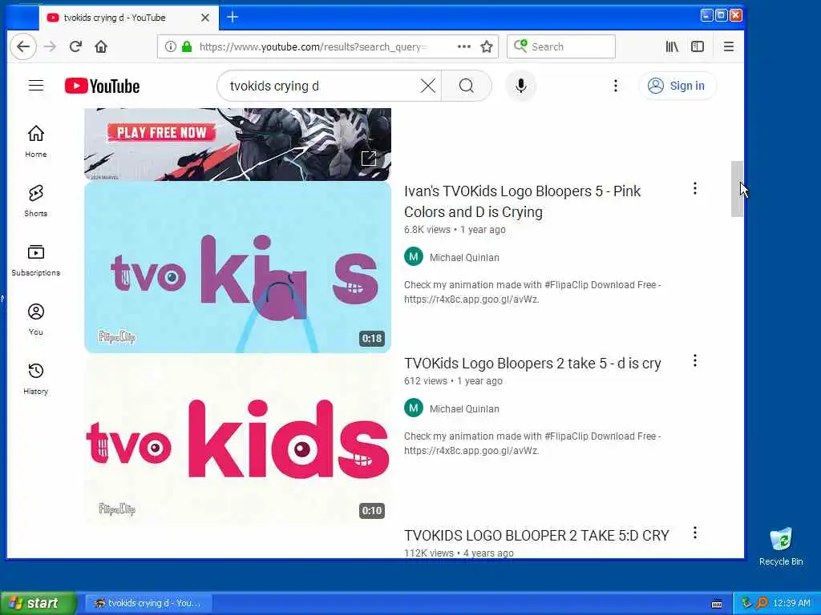Play the 0:10 pink tvokids thumbnail
Screen dimensions: 821x615
click(237, 440)
